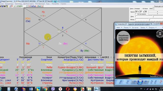Click the hours field showing 18

click(137, 12)
